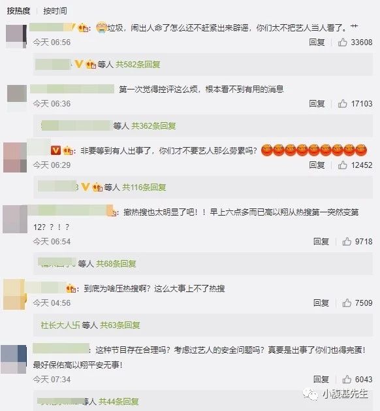Click username 社长大人乐 link
This screenshot has height=411, width=380.
[60, 325]
